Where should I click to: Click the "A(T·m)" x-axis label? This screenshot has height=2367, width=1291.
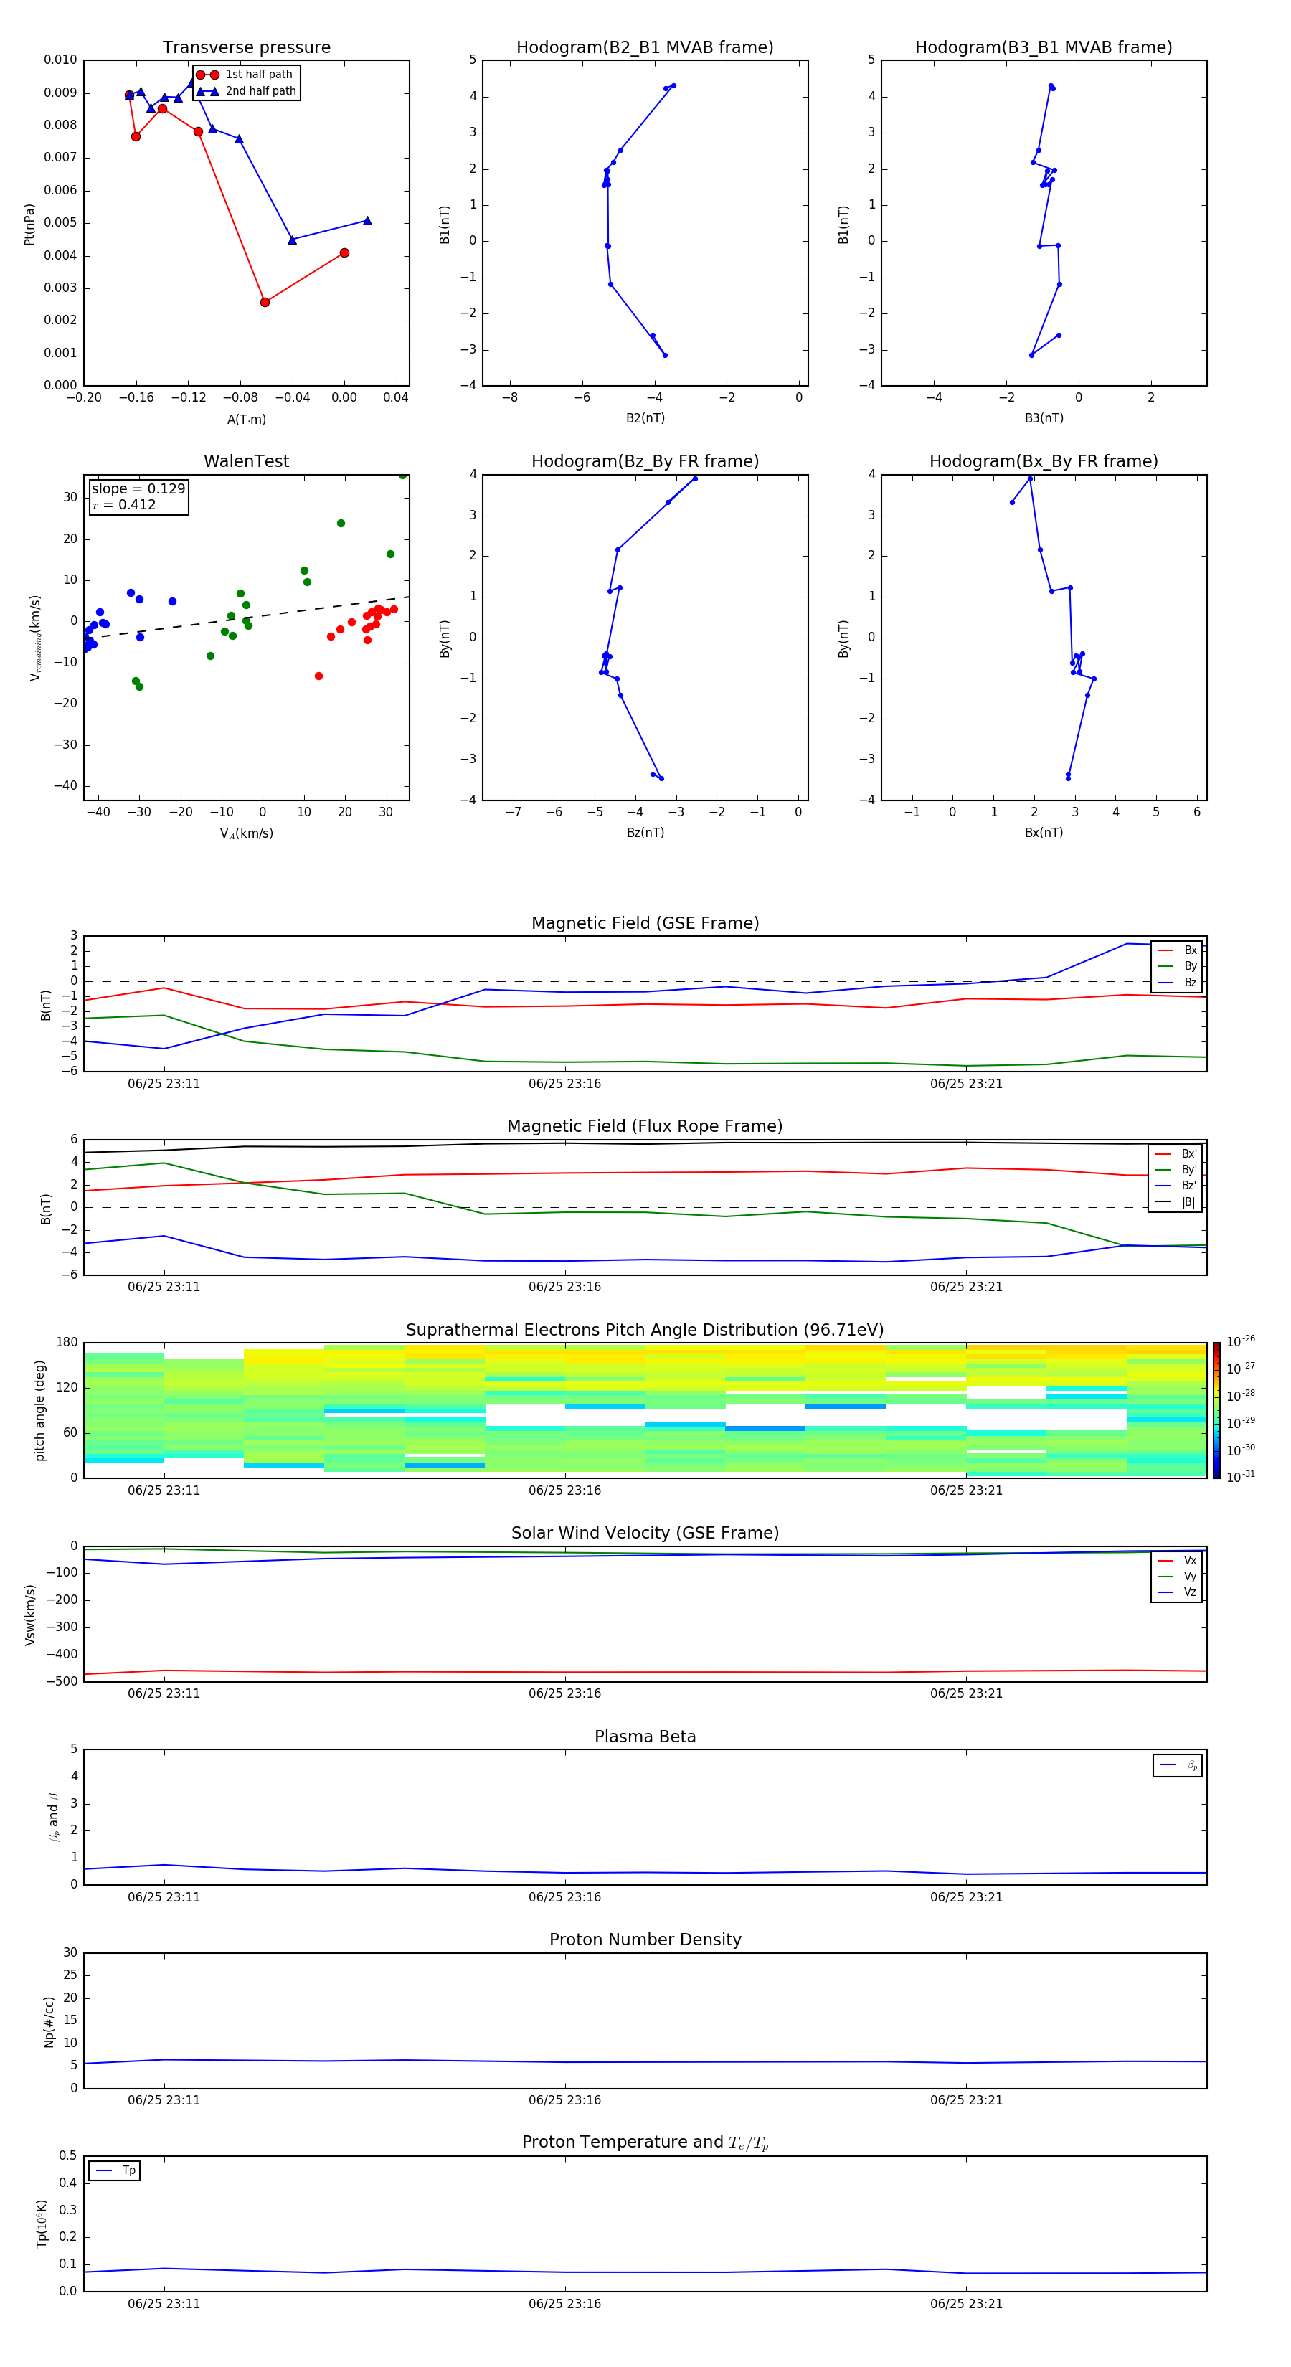[x=246, y=419]
